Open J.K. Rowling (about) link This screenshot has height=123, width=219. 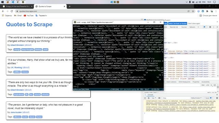(x=26, y=68)
